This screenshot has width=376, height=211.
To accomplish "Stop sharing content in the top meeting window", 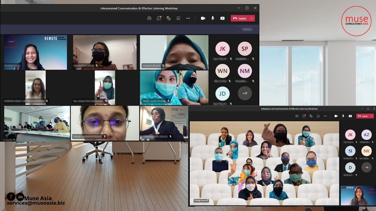I will 222,18.
